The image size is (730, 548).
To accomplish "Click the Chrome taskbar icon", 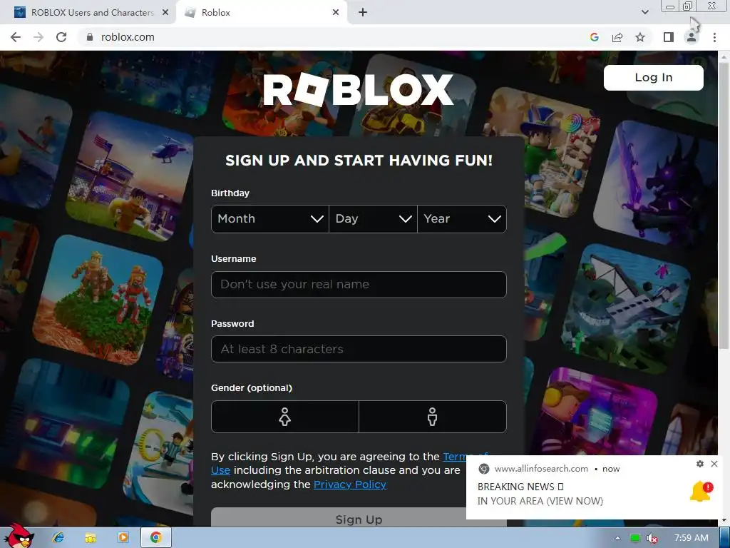I will [155, 538].
